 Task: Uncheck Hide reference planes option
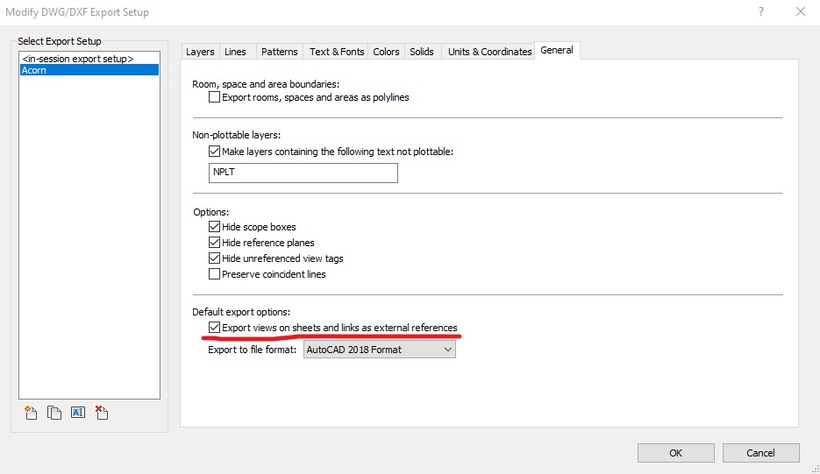point(215,243)
